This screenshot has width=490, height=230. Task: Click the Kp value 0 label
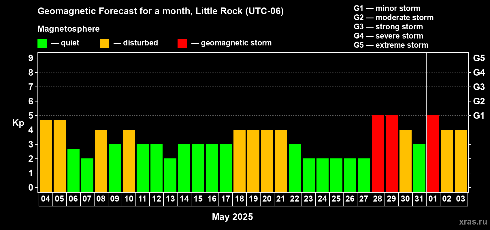pyautogui.click(x=31, y=187)
